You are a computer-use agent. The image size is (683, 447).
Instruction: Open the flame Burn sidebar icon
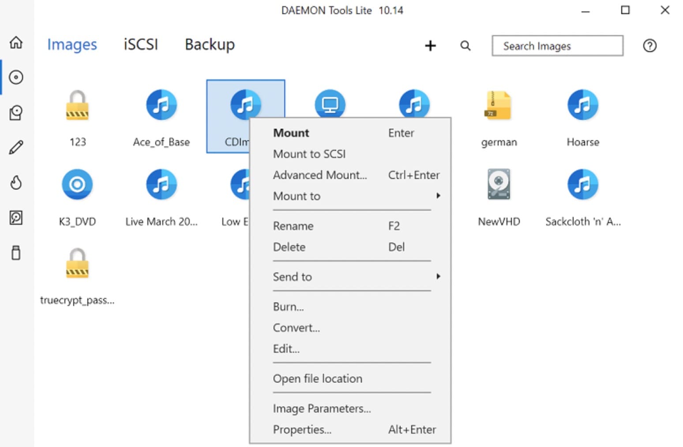(16, 182)
